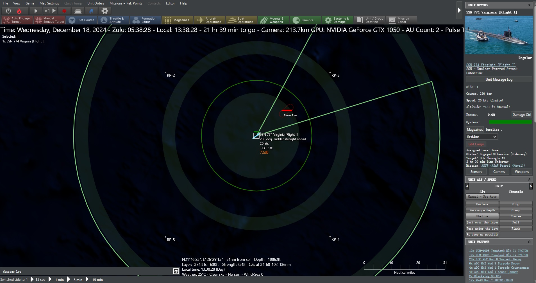The image size is (536, 283).
Task: Select the Shallow depth preset
Action: tap(482, 216)
